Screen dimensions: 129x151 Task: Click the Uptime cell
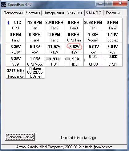[35, 72]
